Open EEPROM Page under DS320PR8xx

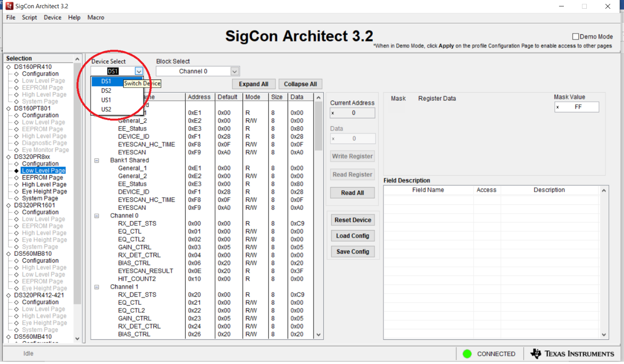click(42, 177)
